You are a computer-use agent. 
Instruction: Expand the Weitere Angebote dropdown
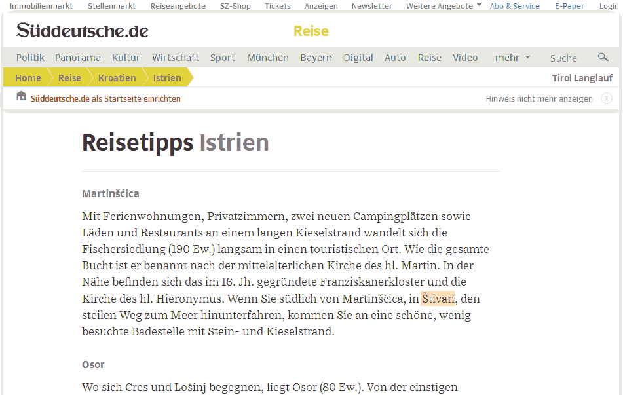click(x=444, y=5)
